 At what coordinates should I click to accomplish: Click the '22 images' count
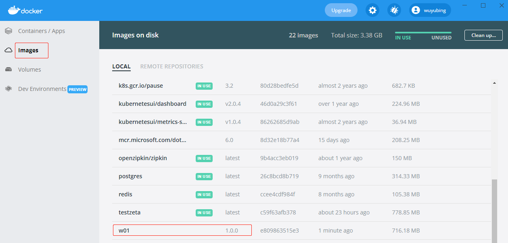pyautogui.click(x=303, y=35)
